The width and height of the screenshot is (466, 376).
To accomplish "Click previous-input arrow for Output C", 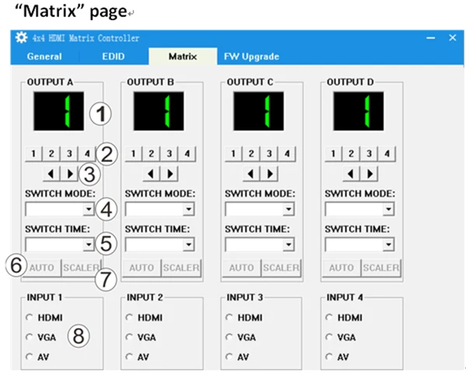I will click(x=251, y=174).
